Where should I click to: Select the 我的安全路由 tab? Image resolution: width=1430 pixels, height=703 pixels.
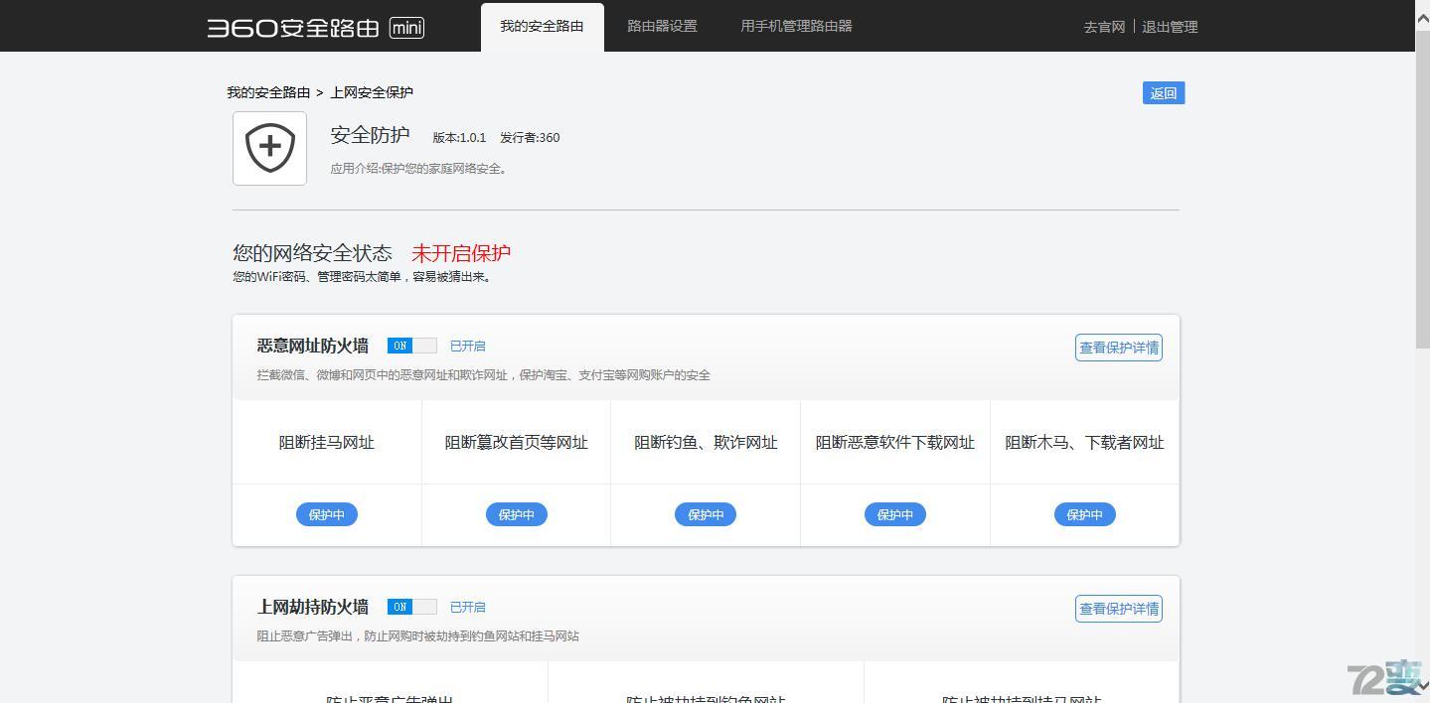542,26
